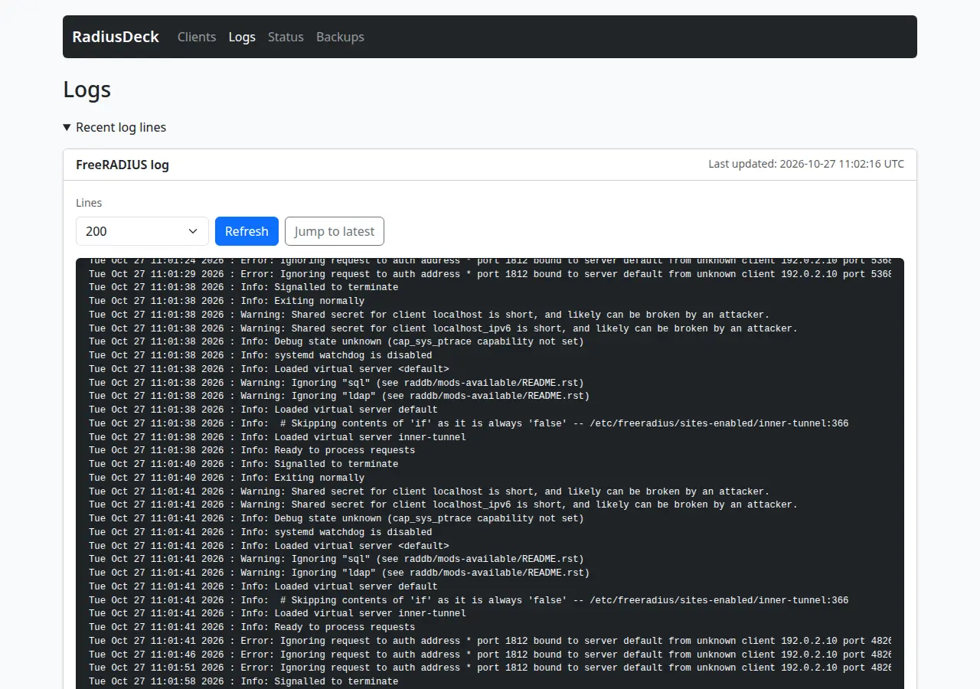Click the Refresh button
Screen dimensions: 980x689
point(247,231)
